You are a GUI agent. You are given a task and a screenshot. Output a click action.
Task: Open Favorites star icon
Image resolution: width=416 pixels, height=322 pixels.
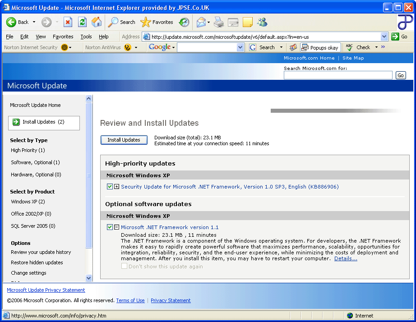(145, 22)
